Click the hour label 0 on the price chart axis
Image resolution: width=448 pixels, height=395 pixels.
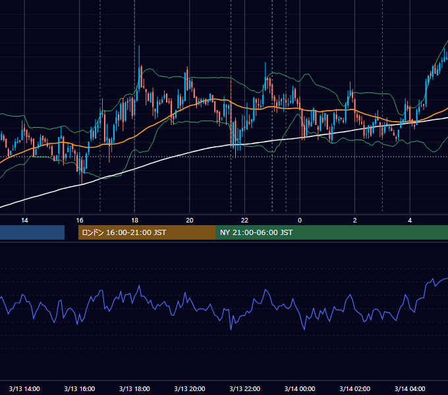pos(300,221)
